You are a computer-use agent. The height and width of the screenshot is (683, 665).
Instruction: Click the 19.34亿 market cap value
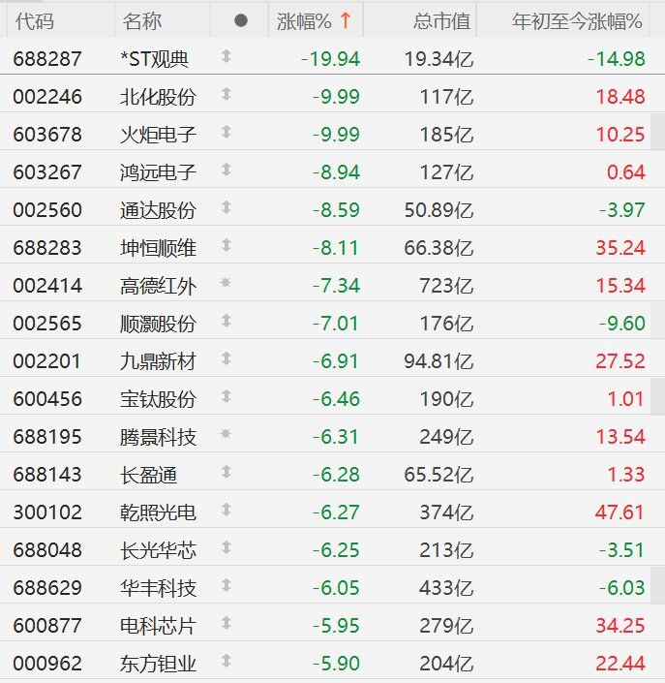point(438,59)
